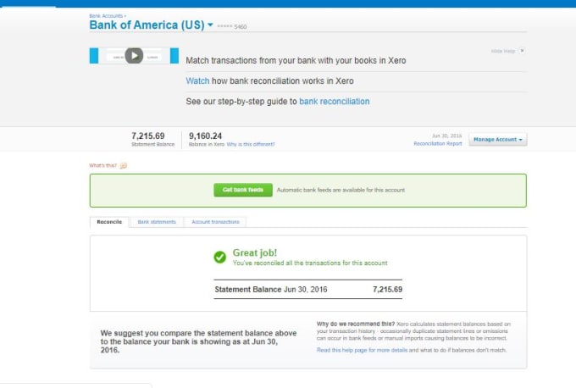Click the Great job! heading
Screen dimensions: 576x388
point(255,252)
